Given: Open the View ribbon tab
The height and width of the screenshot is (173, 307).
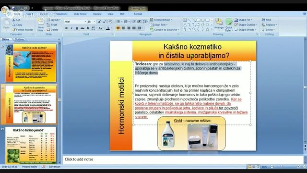Looking at the screenshot, I should [110, 14].
